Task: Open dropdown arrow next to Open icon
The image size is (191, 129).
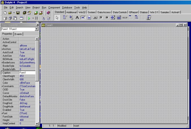Action: (x=14, y=13)
